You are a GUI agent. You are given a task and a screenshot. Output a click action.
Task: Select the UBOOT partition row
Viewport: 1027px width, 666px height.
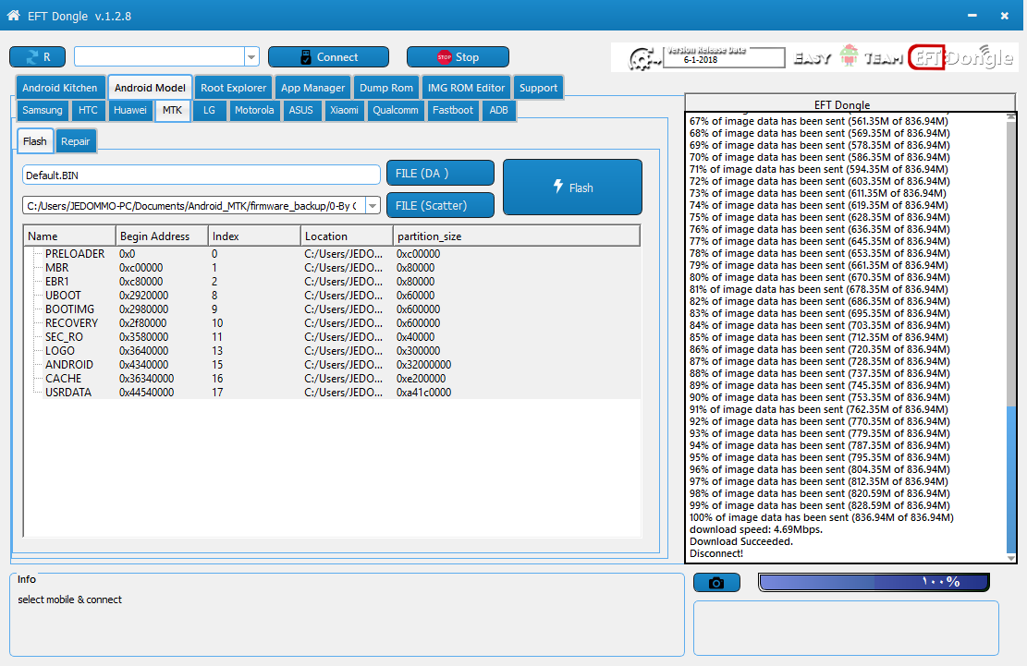click(x=332, y=295)
